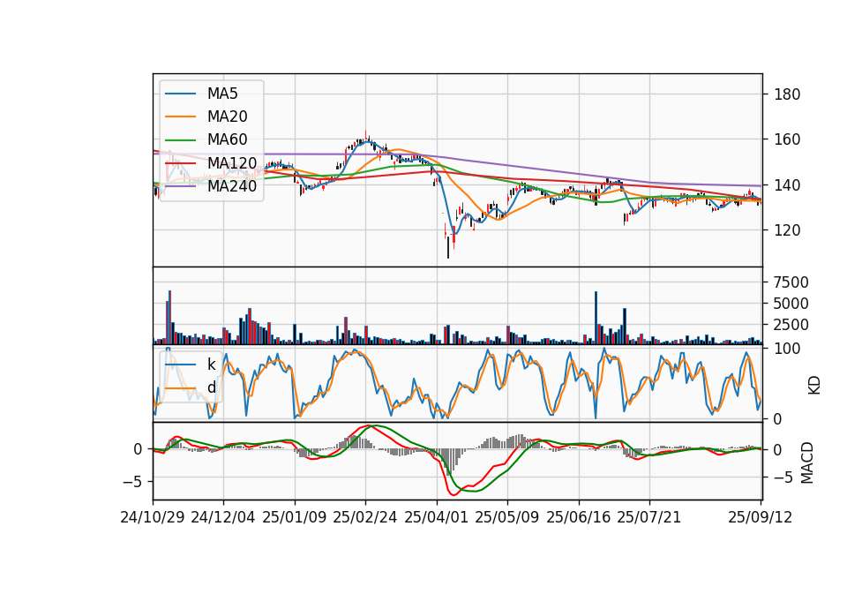The image size is (847, 609).
Task: Click the 25/04/01 date axis label
Action: pos(436,517)
